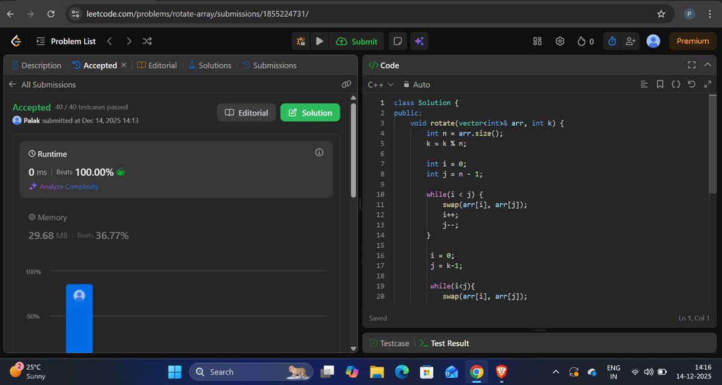Open the daily streak flame icon
722x385 pixels.
click(581, 41)
